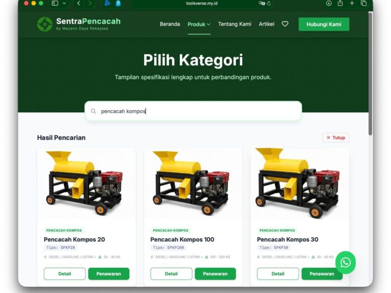Viewport: 391px width, 293px height.
Task: Open Detail for Pencacah Kompos 100
Action: tap(171, 274)
